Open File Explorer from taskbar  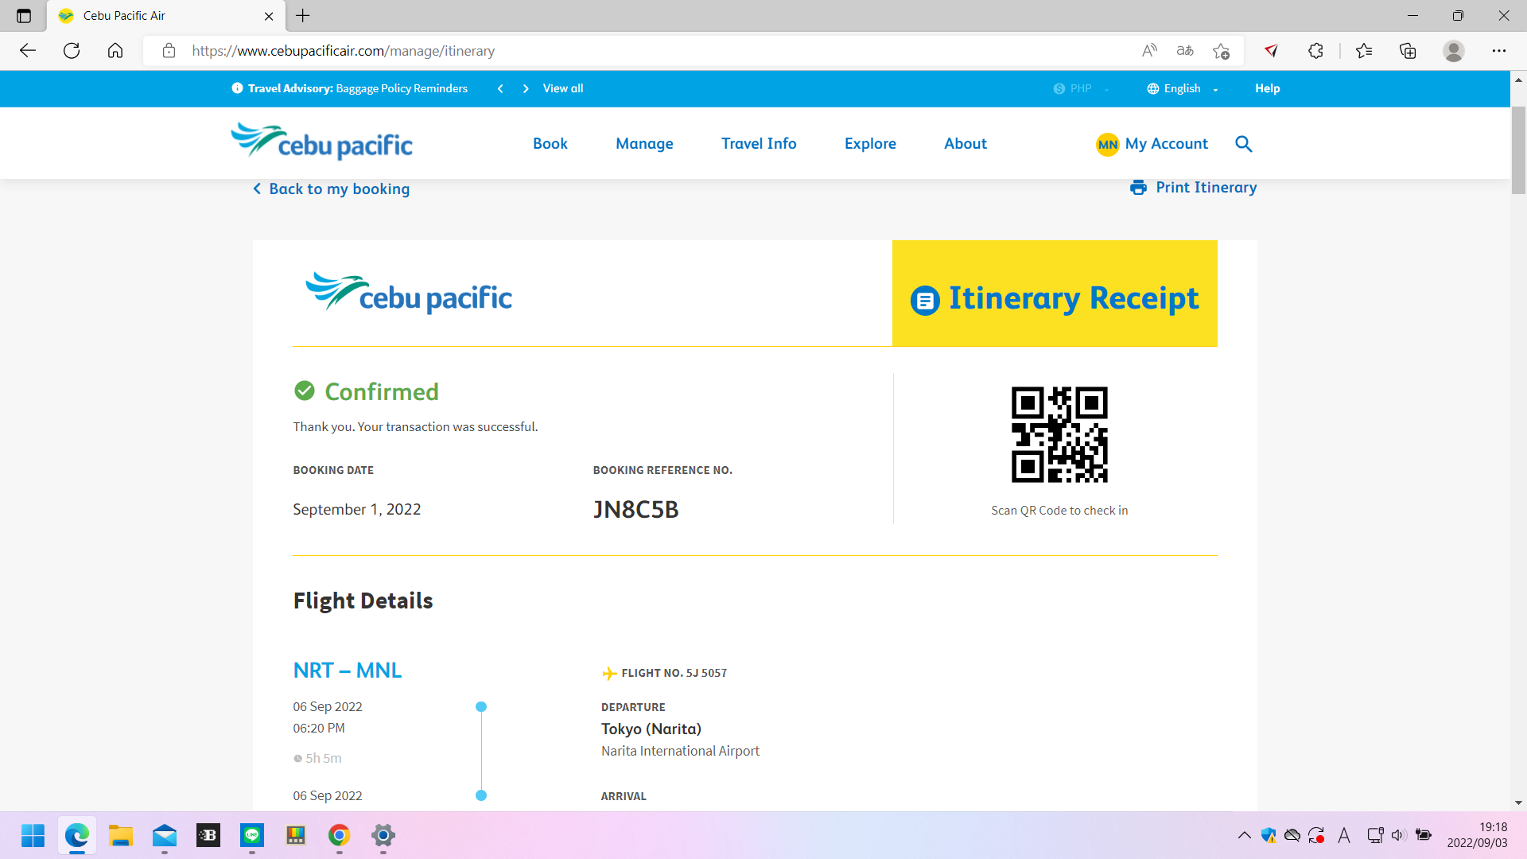click(121, 835)
